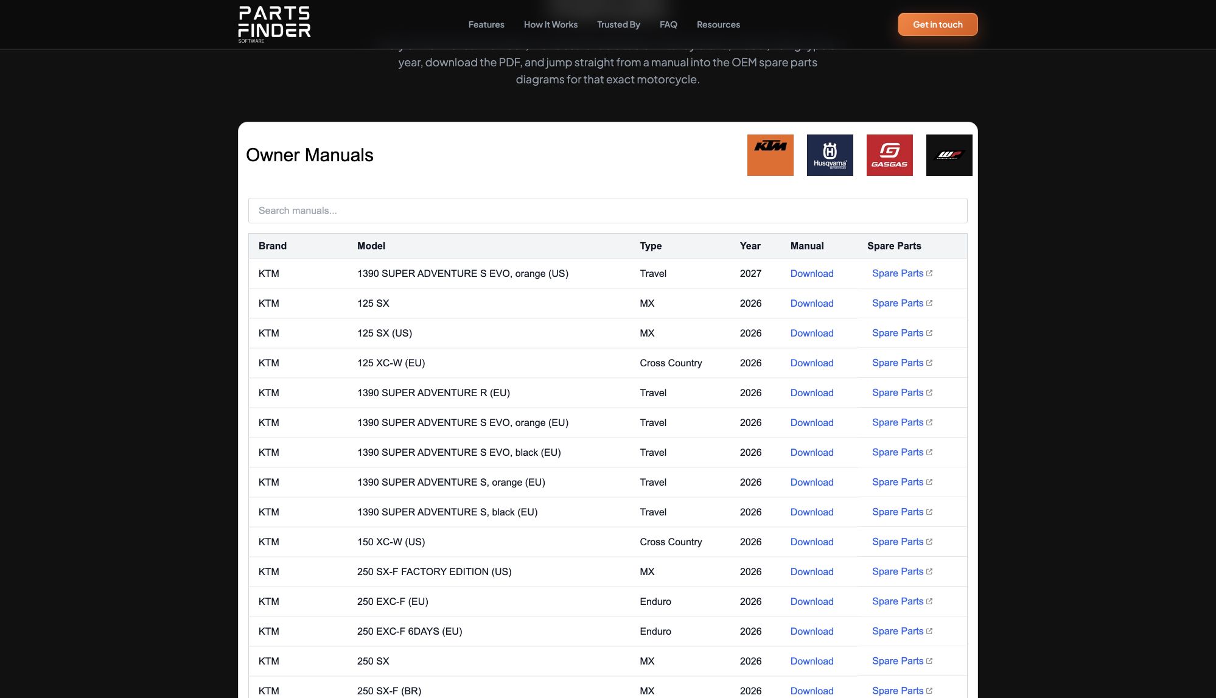Open the FAQ nav item
Screen dimensions: 1216x698
[x=668, y=24]
